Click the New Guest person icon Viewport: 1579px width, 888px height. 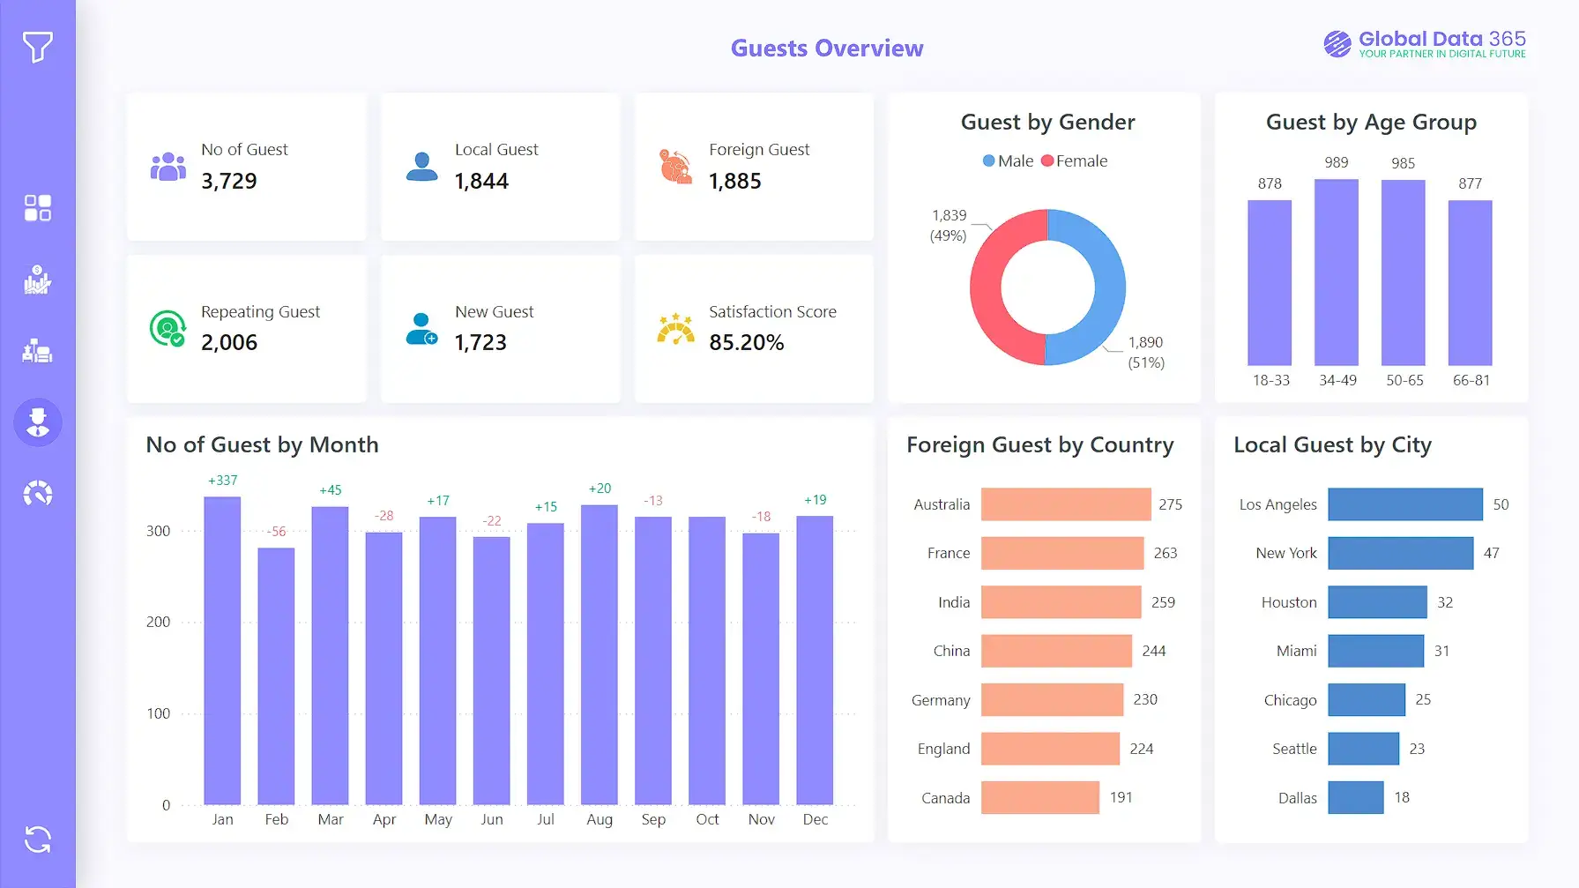(x=421, y=328)
